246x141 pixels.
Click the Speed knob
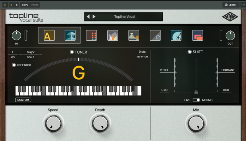pyautogui.click(x=53, y=124)
